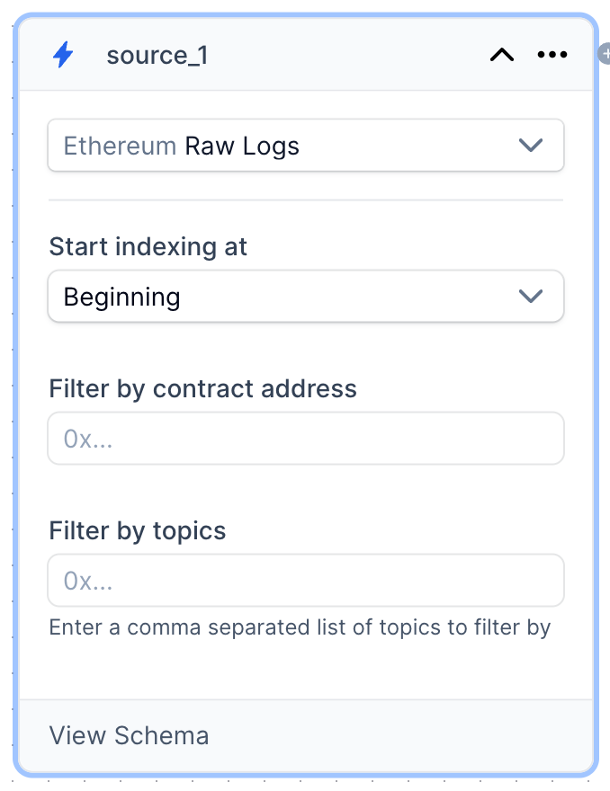Focus the topics filter input field

[x=306, y=581]
